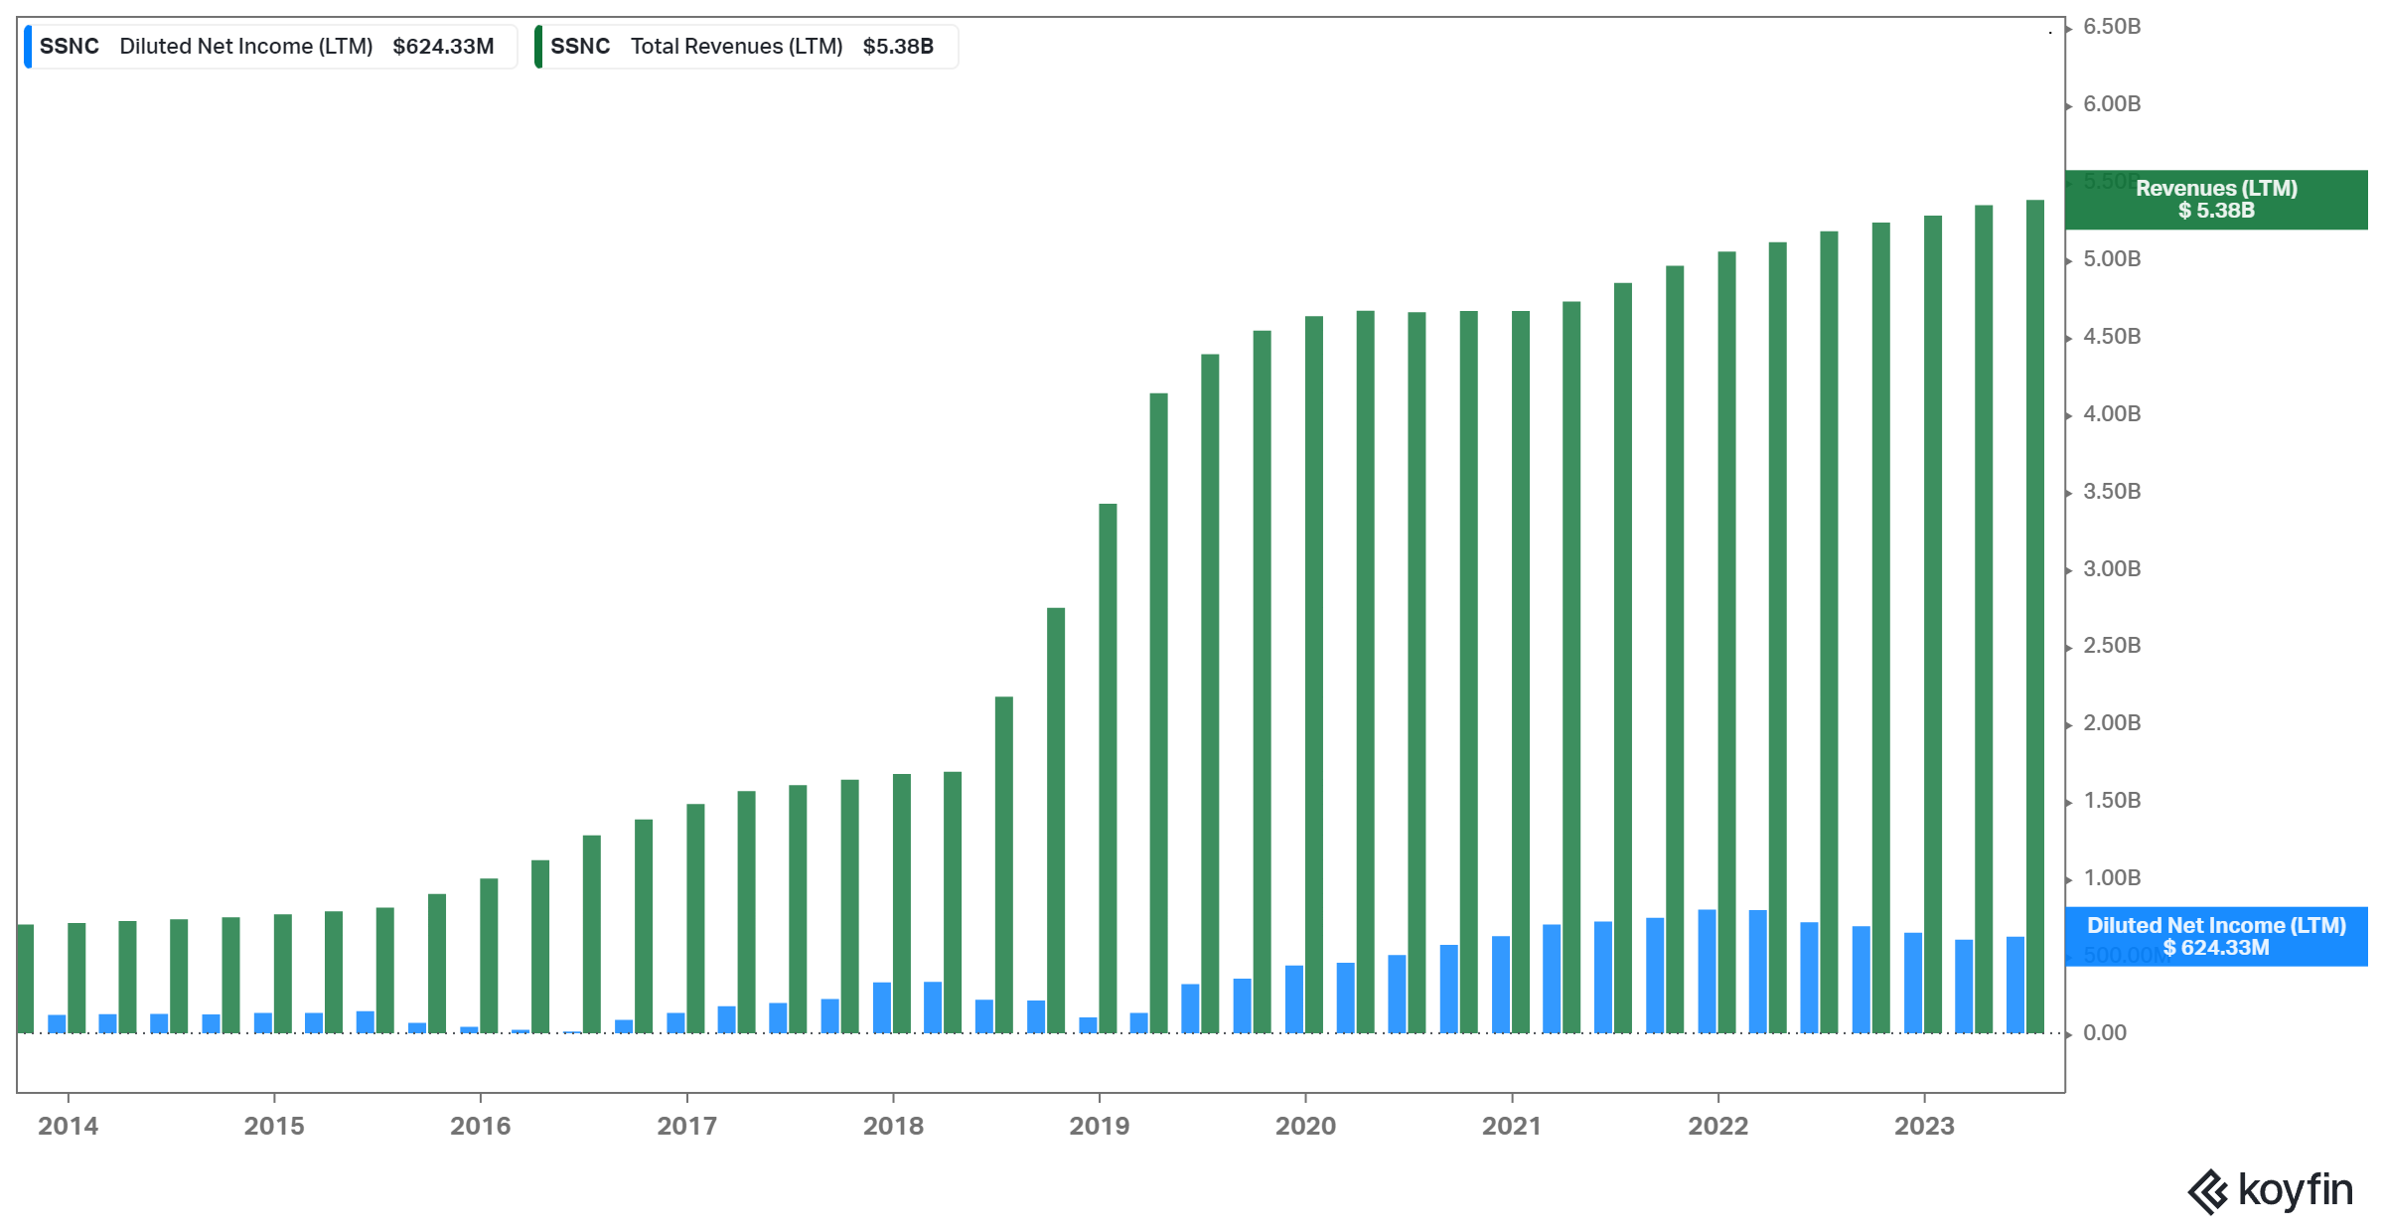
Task: Click the tallest rightmost green revenue bar
Action: pyautogui.click(x=2035, y=616)
